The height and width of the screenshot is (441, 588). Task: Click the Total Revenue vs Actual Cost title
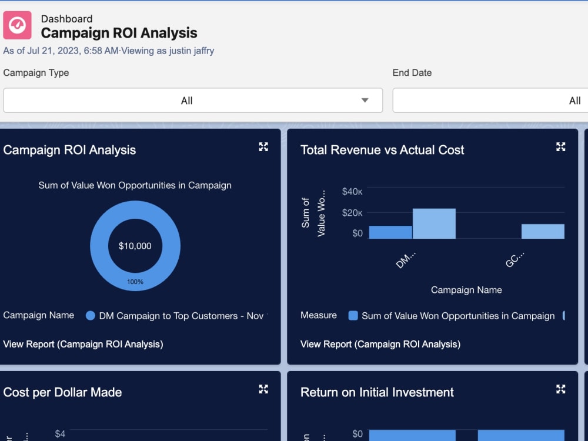click(x=382, y=150)
